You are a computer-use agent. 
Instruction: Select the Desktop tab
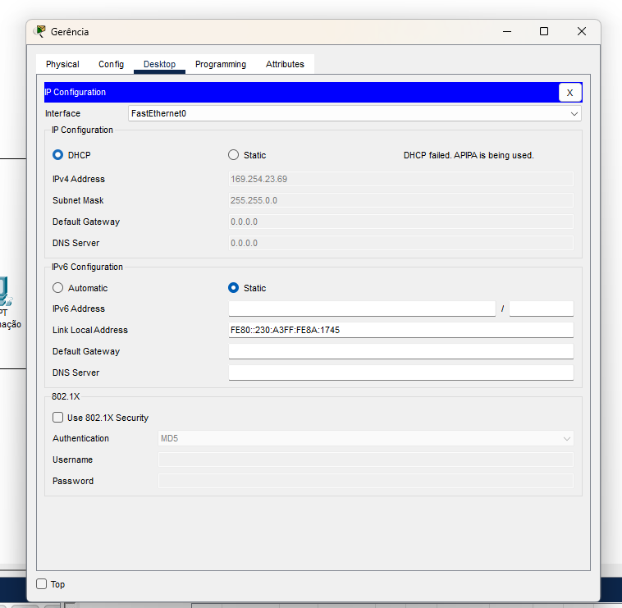click(x=159, y=64)
